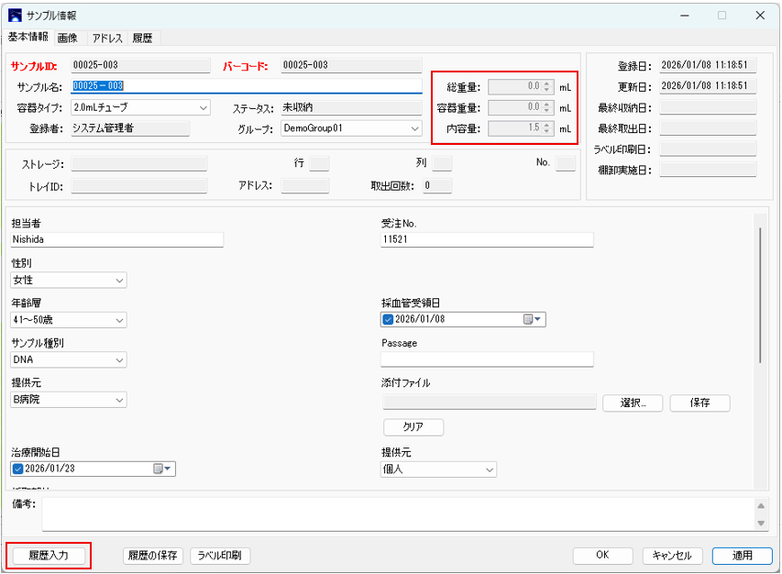Screen dimensions: 782x574
Task: Open the サンプル種別 dropdown
Action: [119, 360]
